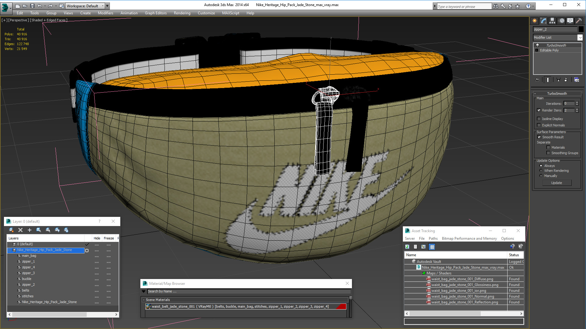The width and height of the screenshot is (586, 329).
Task: Redo the action with the forward arrow icon
Action: tap(50, 6)
